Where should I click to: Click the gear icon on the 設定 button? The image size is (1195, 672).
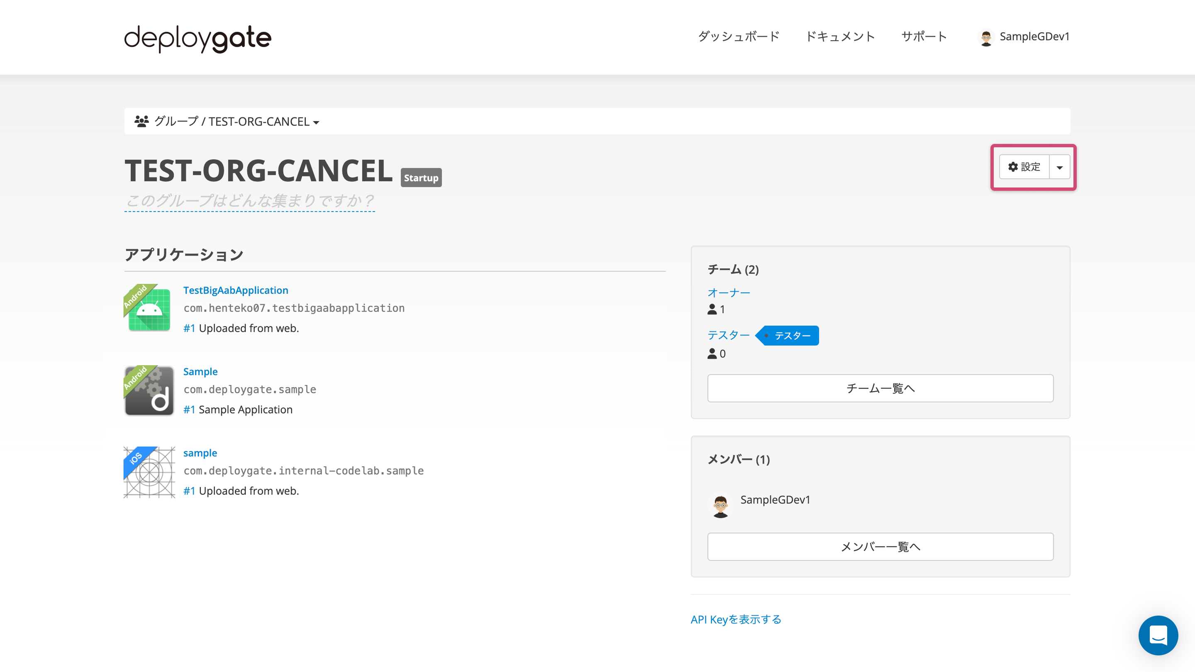pyautogui.click(x=1014, y=167)
